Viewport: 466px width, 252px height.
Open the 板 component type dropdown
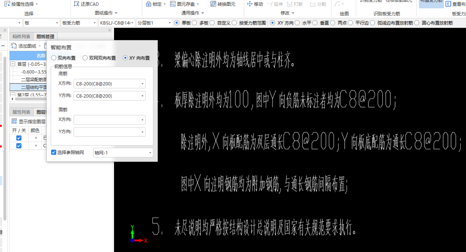click(x=41, y=23)
